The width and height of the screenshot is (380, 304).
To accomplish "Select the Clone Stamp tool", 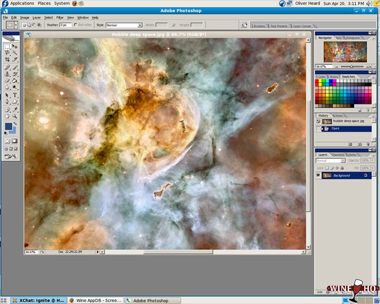I will [7, 74].
